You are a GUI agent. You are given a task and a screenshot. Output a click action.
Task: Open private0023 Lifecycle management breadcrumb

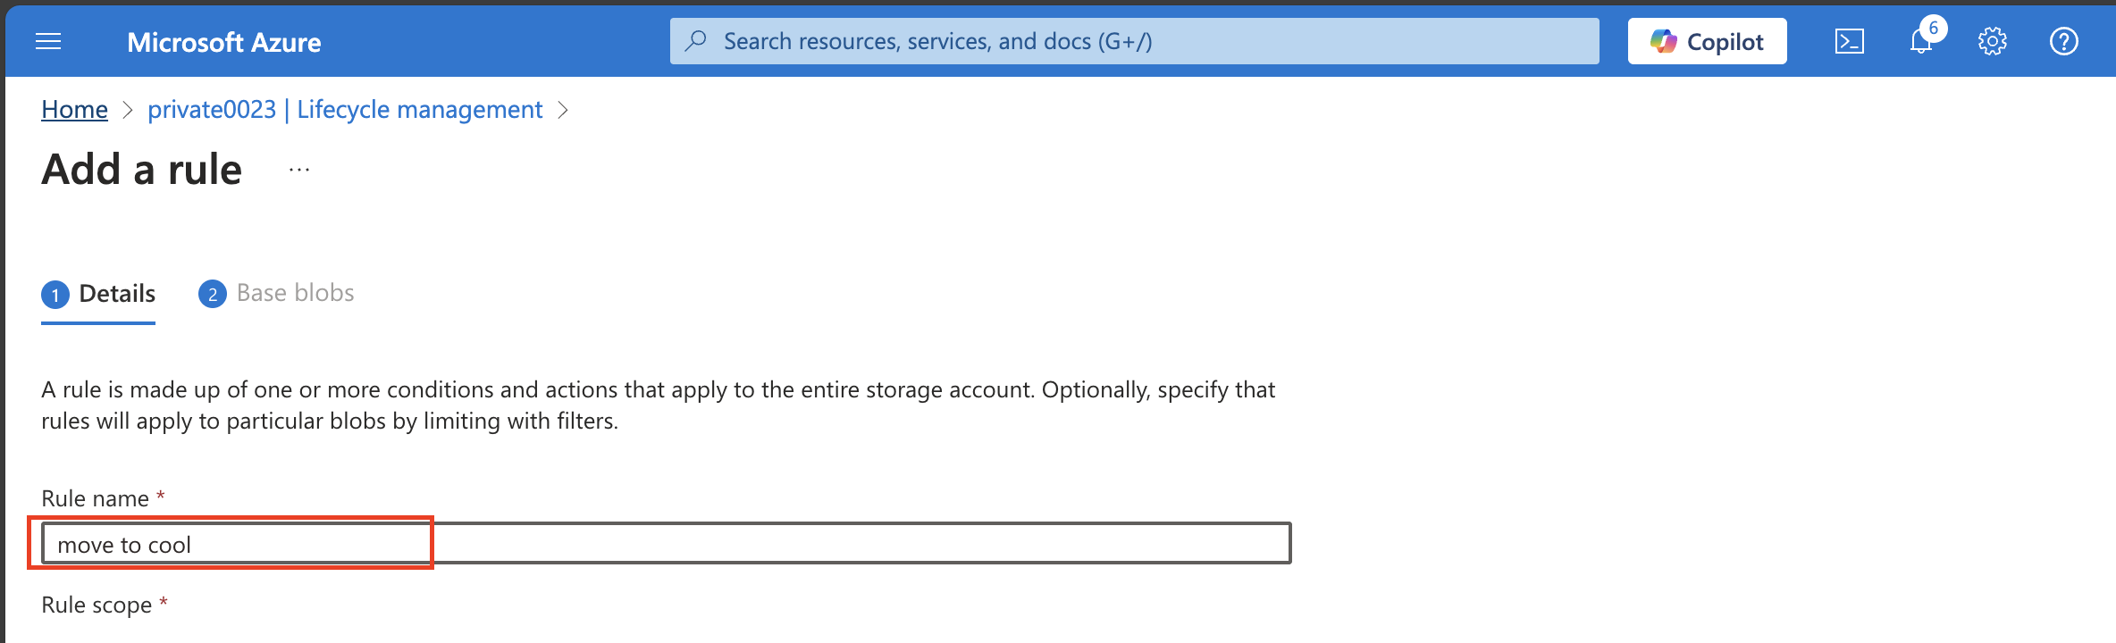[345, 109]
